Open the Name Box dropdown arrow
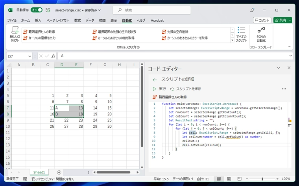Viewport: 299px width, 186px height. coord(30,56)
